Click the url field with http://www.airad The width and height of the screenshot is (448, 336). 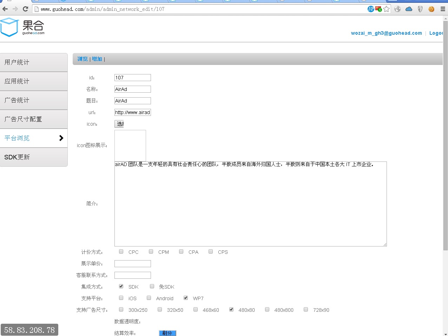click(x=133, y=112)
